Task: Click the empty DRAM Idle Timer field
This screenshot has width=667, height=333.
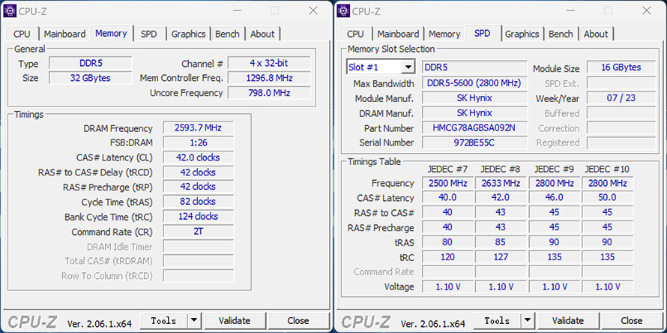Action: (199, 246)
